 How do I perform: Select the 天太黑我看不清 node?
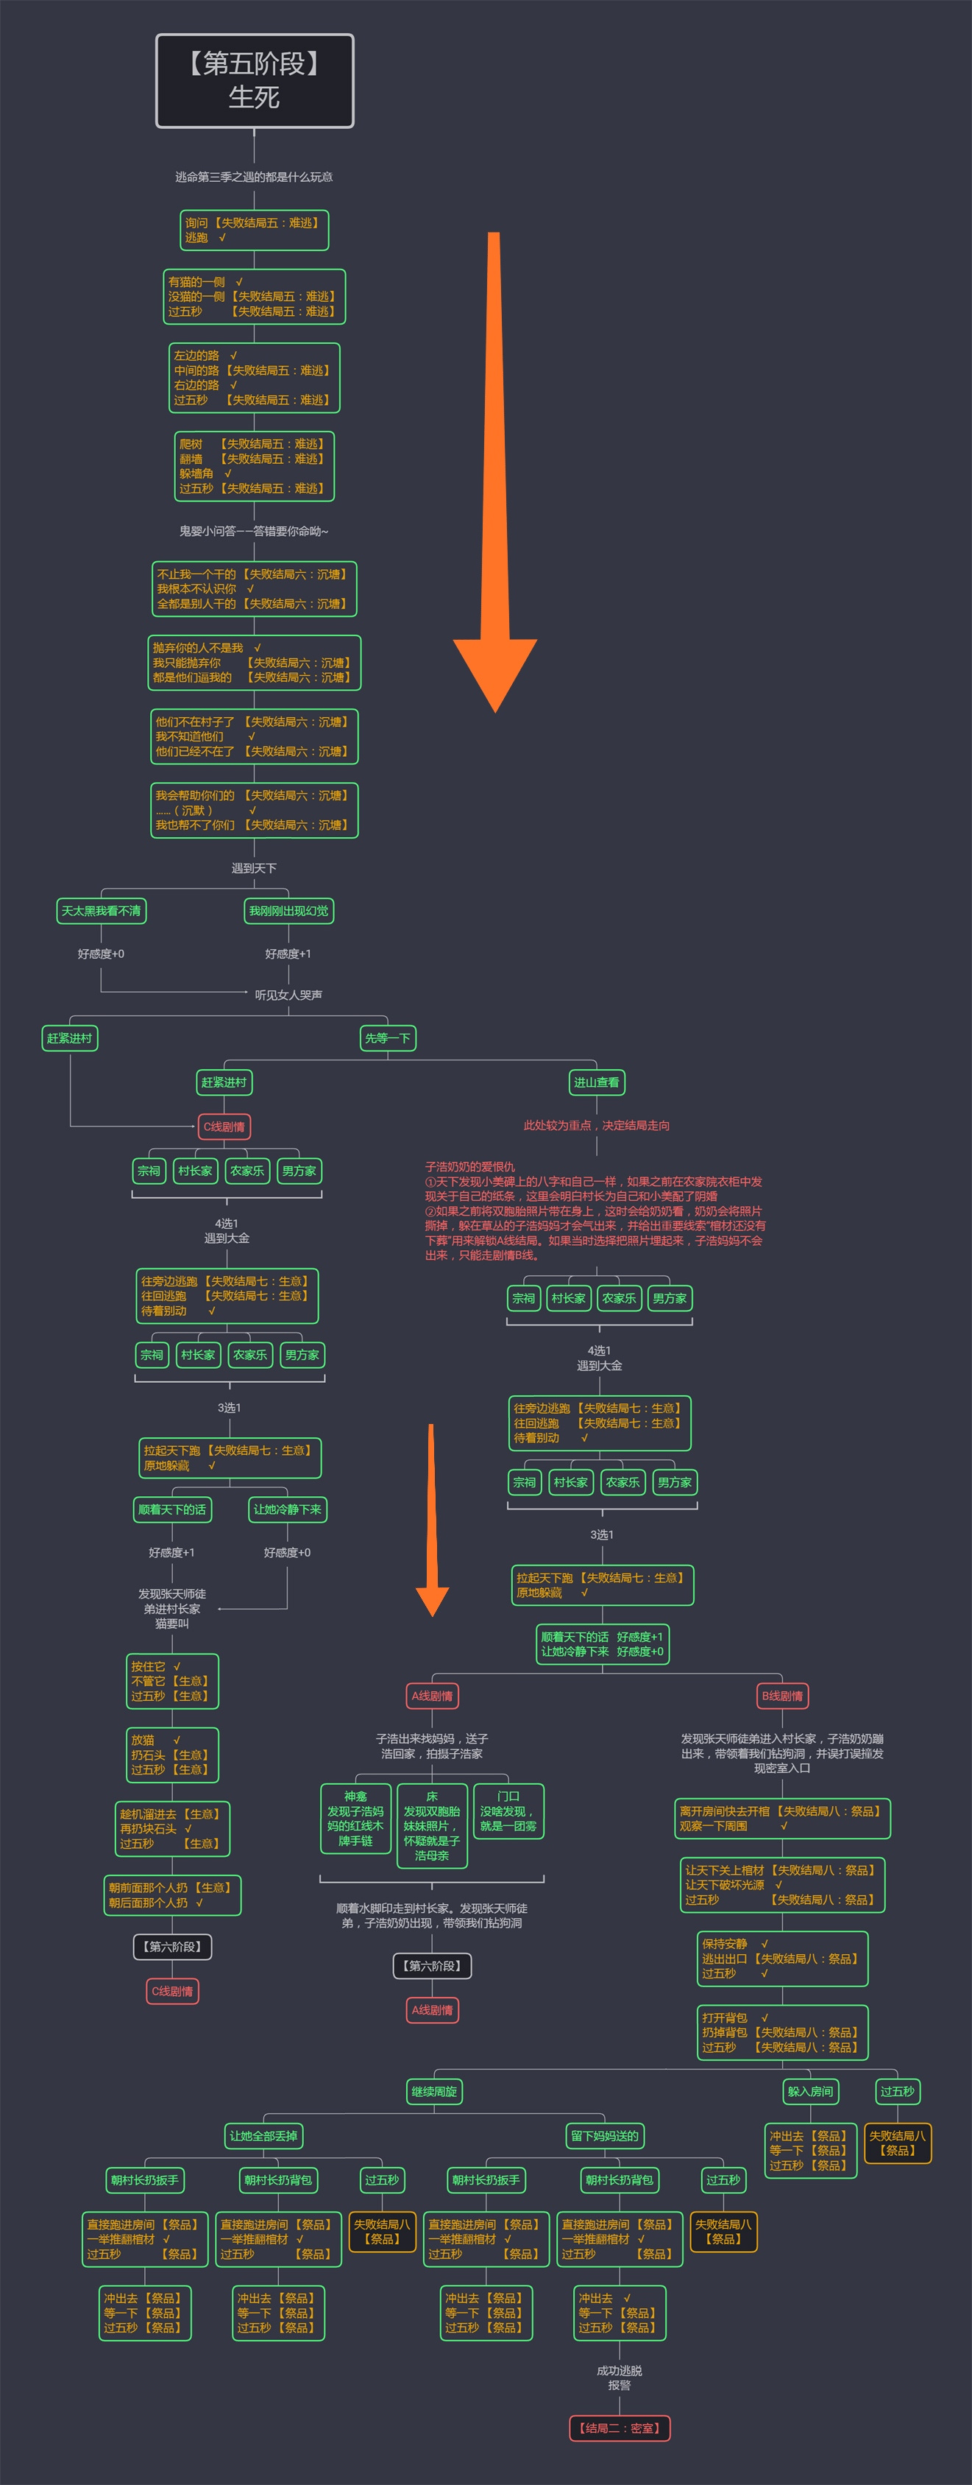tap(102, 911)
